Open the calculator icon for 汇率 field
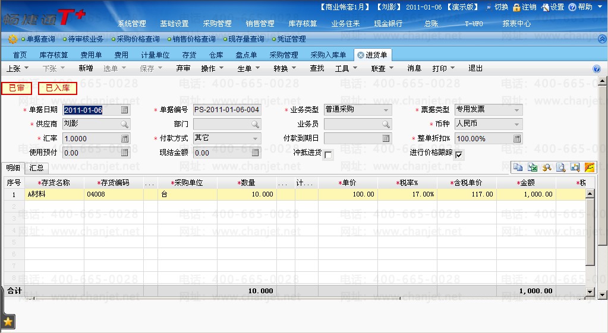The width and height of the screenshot is (608, 333). 124,138
